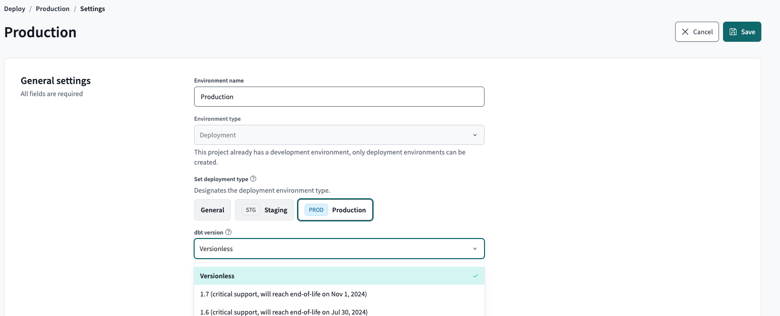
Task: Click the checkmark next to Versionless option
Action: 474,276
